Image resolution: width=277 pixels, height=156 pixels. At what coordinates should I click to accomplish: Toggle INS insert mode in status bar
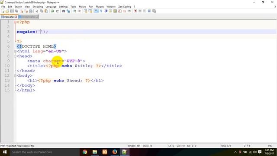pyautogui.click(x=270, y=146)
